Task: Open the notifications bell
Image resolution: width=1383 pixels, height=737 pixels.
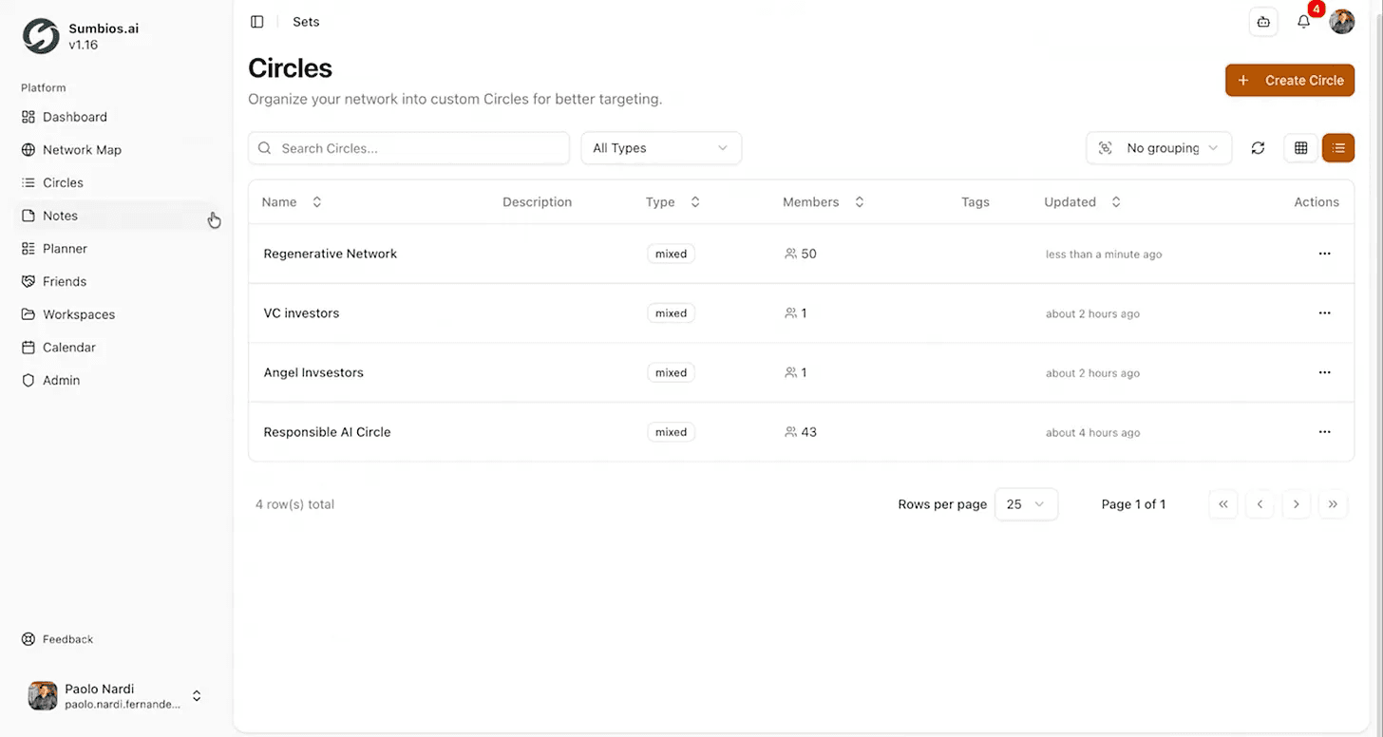Action: click(x=1303, y=22)
